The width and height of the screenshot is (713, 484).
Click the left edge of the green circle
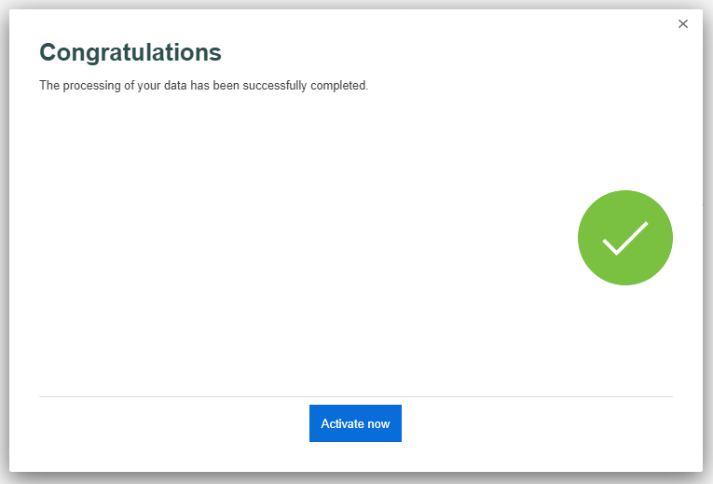(582, 238)
